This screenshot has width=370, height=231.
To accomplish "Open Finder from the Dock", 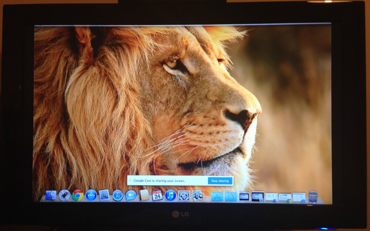I will coord(51,195).
